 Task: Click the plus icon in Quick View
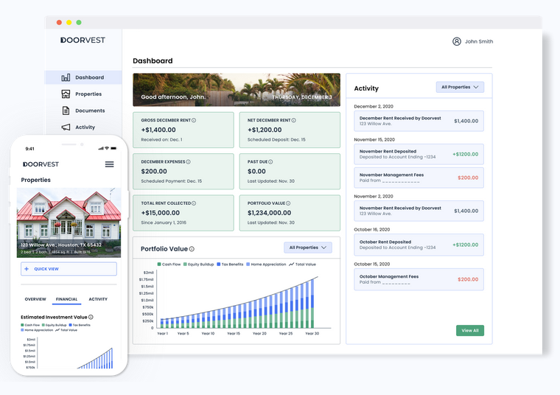coord(27,269)
